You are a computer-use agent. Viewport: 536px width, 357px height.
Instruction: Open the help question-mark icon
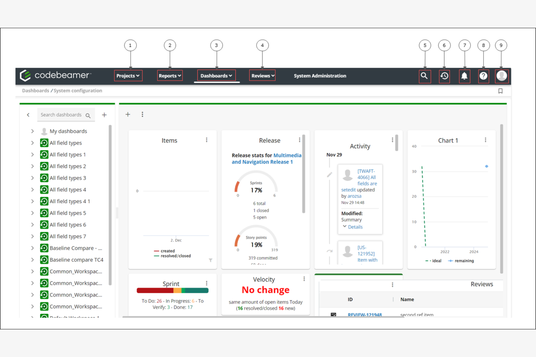click(483, 76)
